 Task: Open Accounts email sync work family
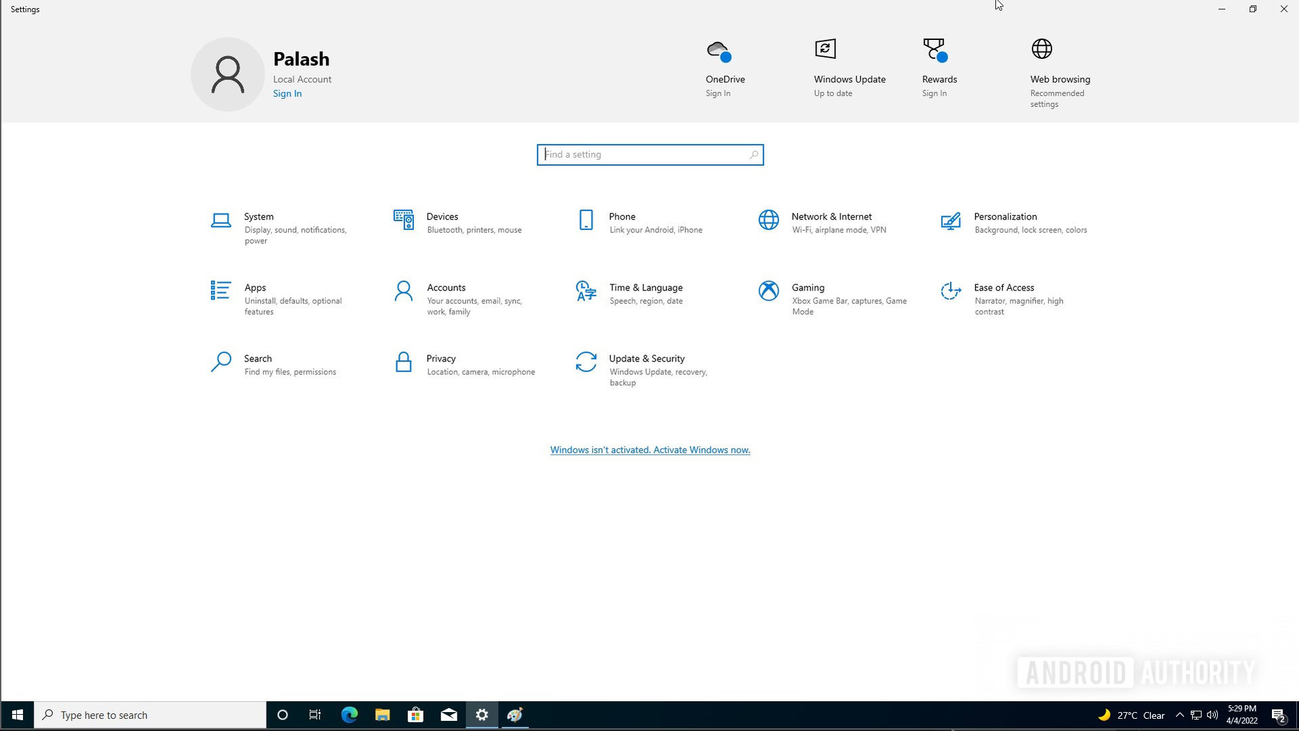pyautogui.click(x=464, y=299)
